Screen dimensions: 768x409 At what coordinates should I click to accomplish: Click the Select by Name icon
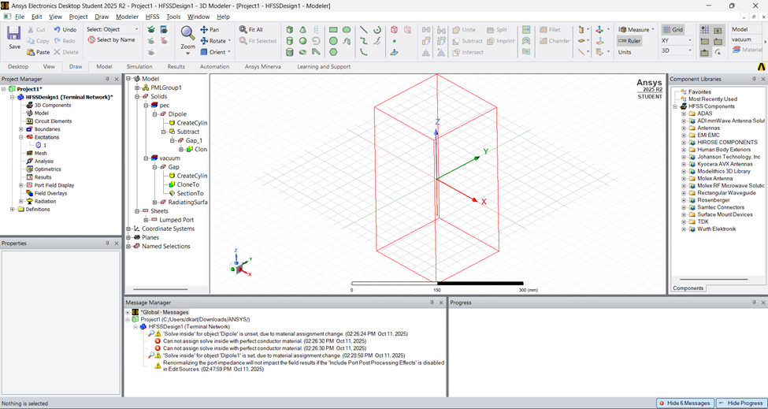coord(111,40)
